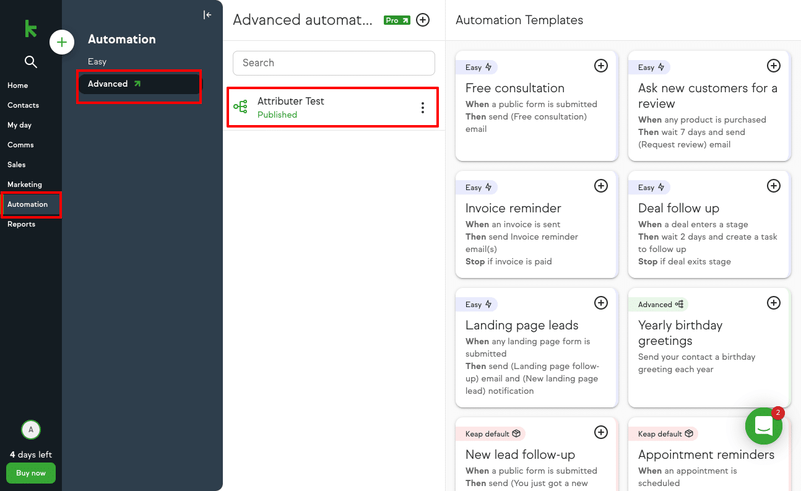Add the Invoice reminder template using its plus icon

pyautogui.click(x=600, y=185)
